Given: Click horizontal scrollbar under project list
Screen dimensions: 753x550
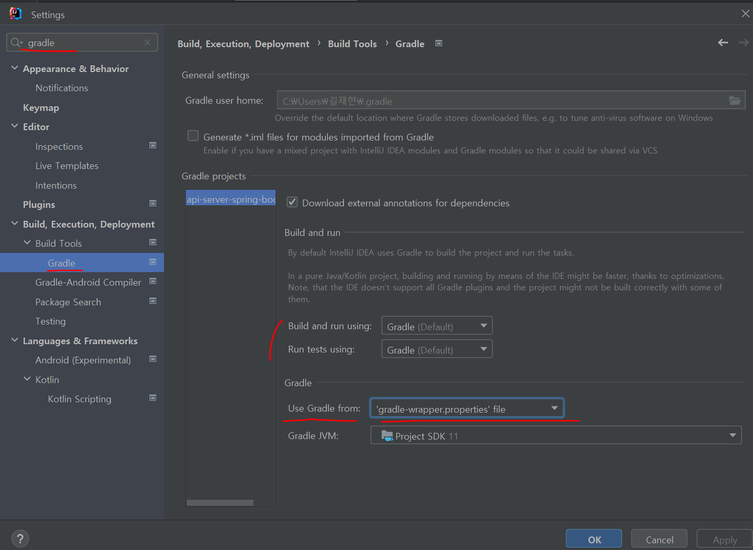Looking at the screenshot, I should (x=220, y=503).
